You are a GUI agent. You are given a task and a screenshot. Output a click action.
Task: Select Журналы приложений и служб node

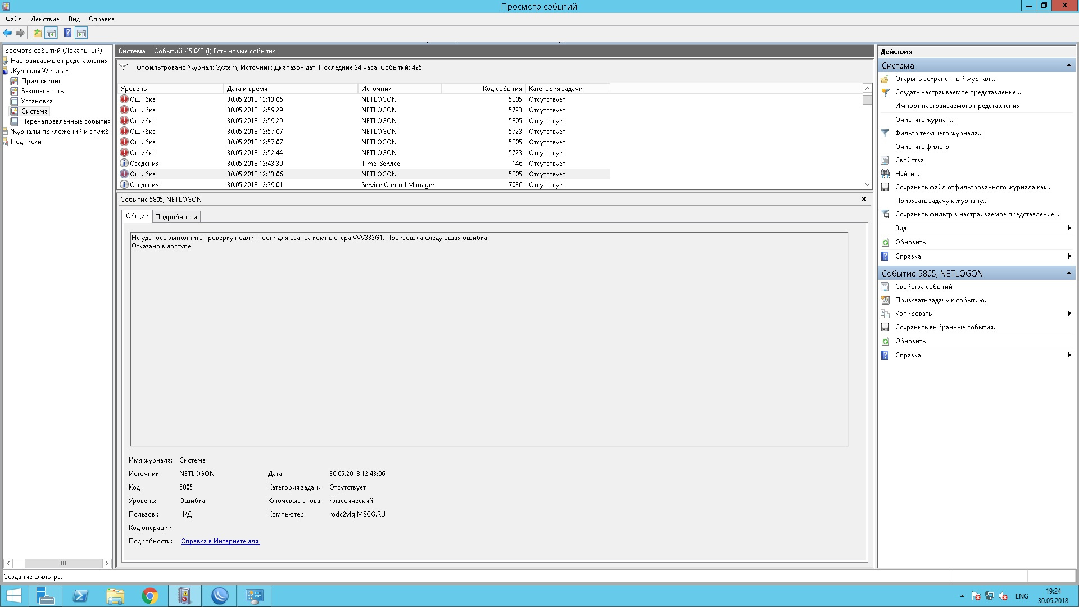point(60,132)
